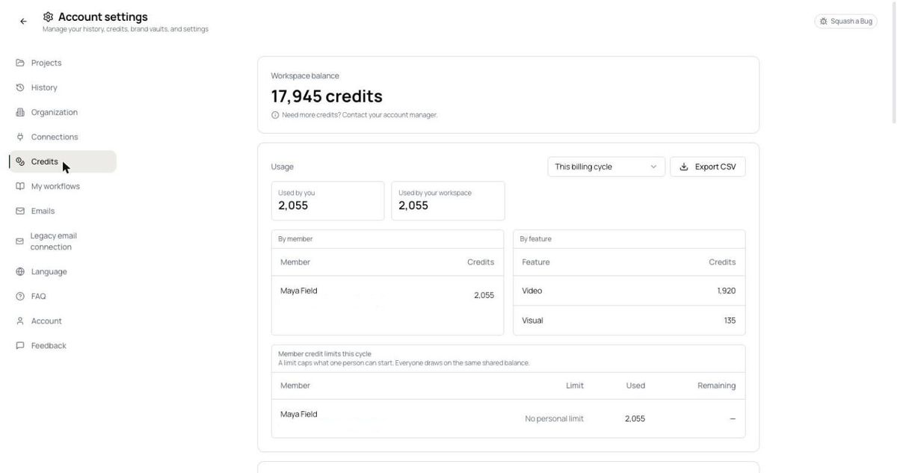Select the Credits menu item

click(x=62, y=161)
